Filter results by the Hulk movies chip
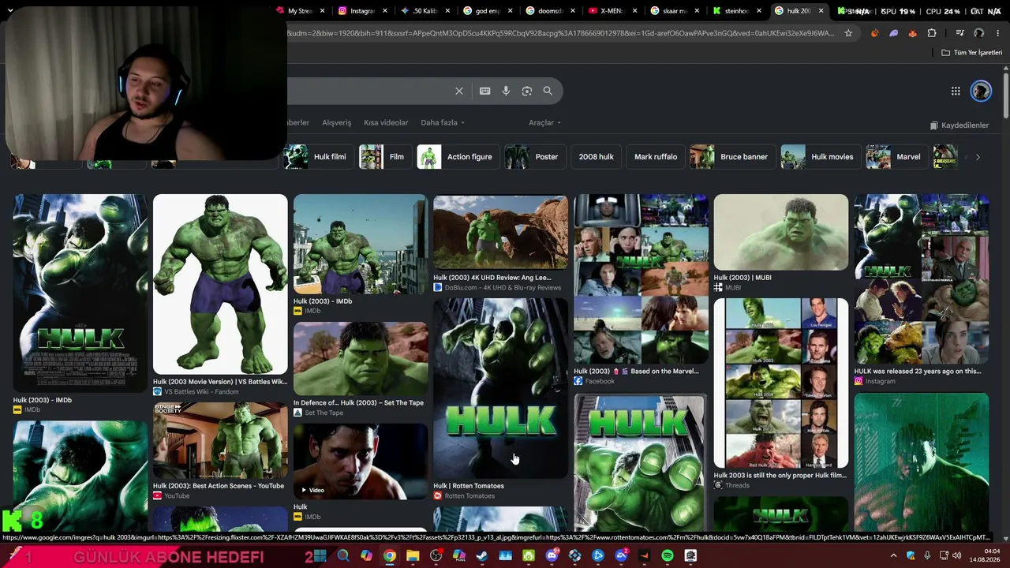The height and width of the screenshot is (568, 1010). pyautogui.click(x=821, y=157)
